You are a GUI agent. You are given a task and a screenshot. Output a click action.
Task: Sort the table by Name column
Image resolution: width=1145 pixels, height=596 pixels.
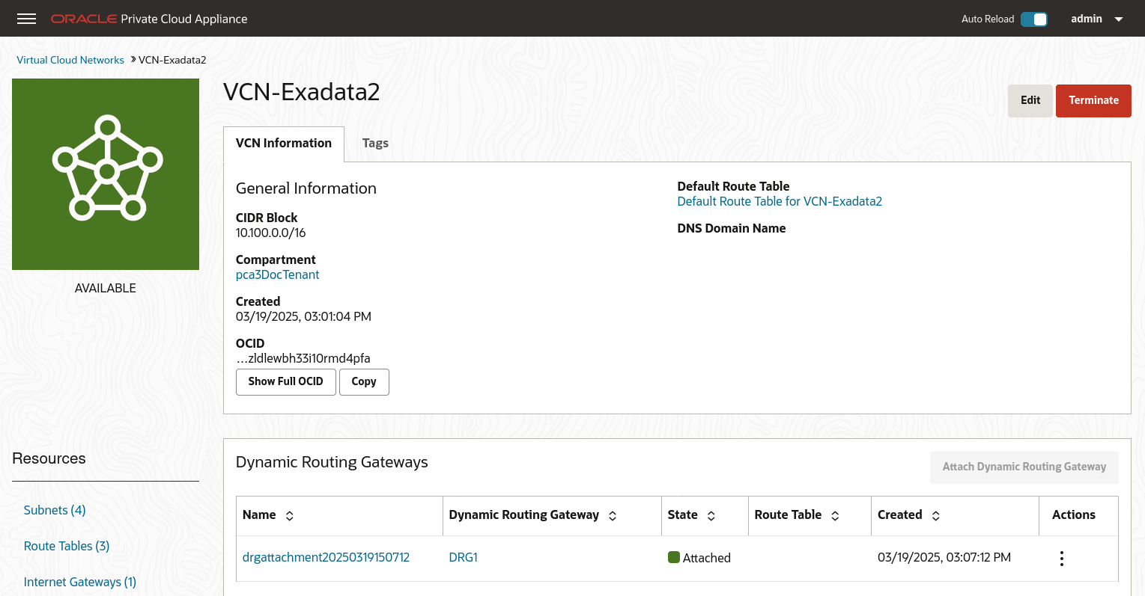290,515
